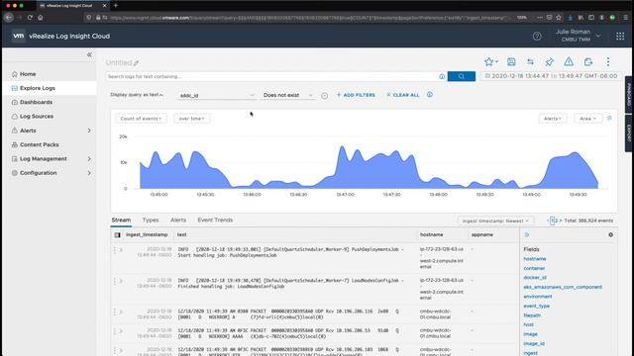Screen dimensions: 634x356
Task: Bookmark page with browser star icon
Action: coord(559,18)
